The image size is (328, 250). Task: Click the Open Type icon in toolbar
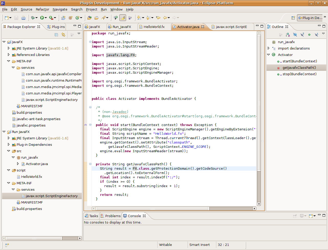click(89, 18)
